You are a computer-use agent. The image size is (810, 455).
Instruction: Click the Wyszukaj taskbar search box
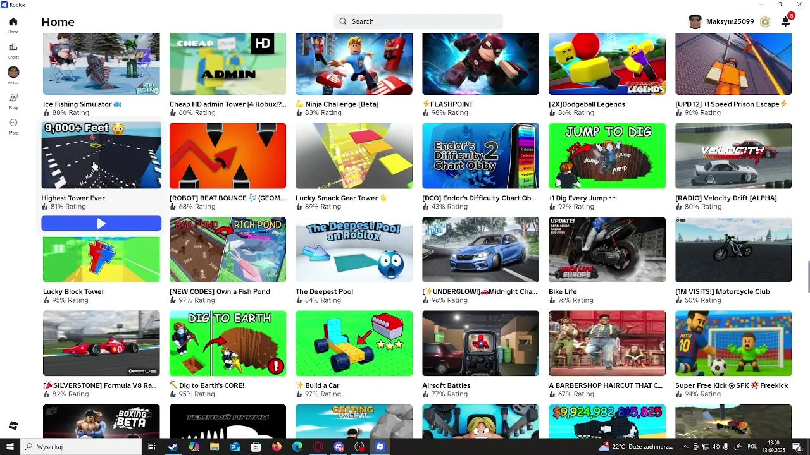pyautogui.click(x=81, y=447)
